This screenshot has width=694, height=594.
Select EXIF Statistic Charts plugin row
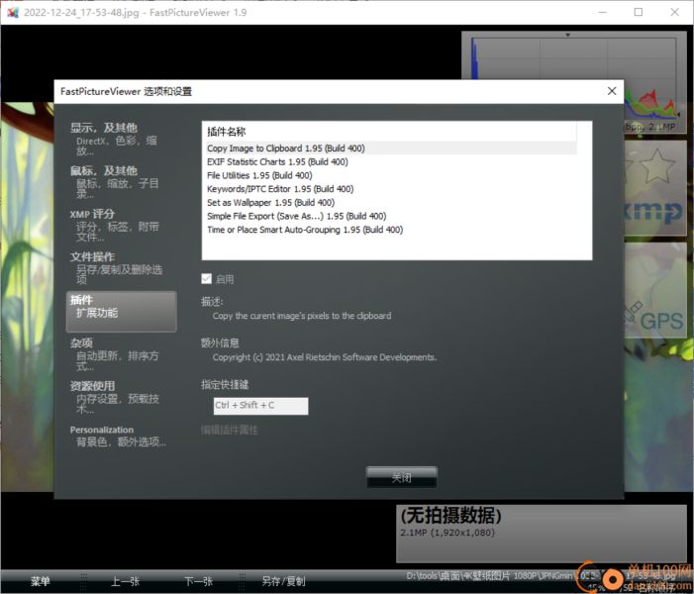391,162
